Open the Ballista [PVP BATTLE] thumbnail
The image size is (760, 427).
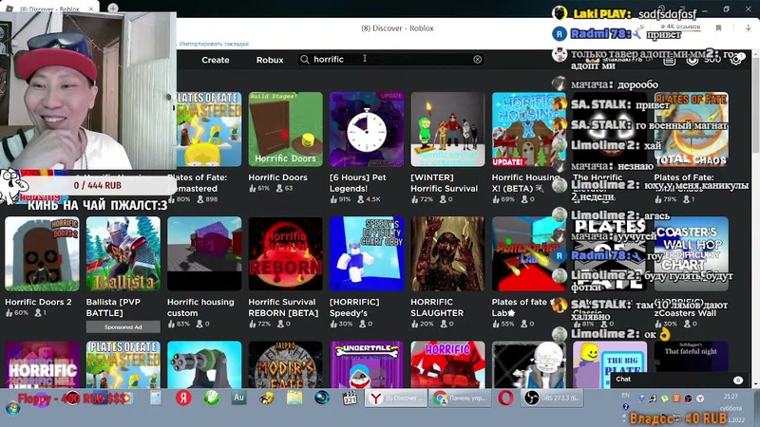tap(123, 253)
